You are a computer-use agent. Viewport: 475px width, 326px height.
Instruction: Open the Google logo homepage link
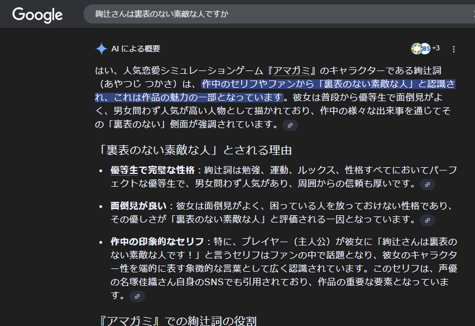click(x=37, y=15)
